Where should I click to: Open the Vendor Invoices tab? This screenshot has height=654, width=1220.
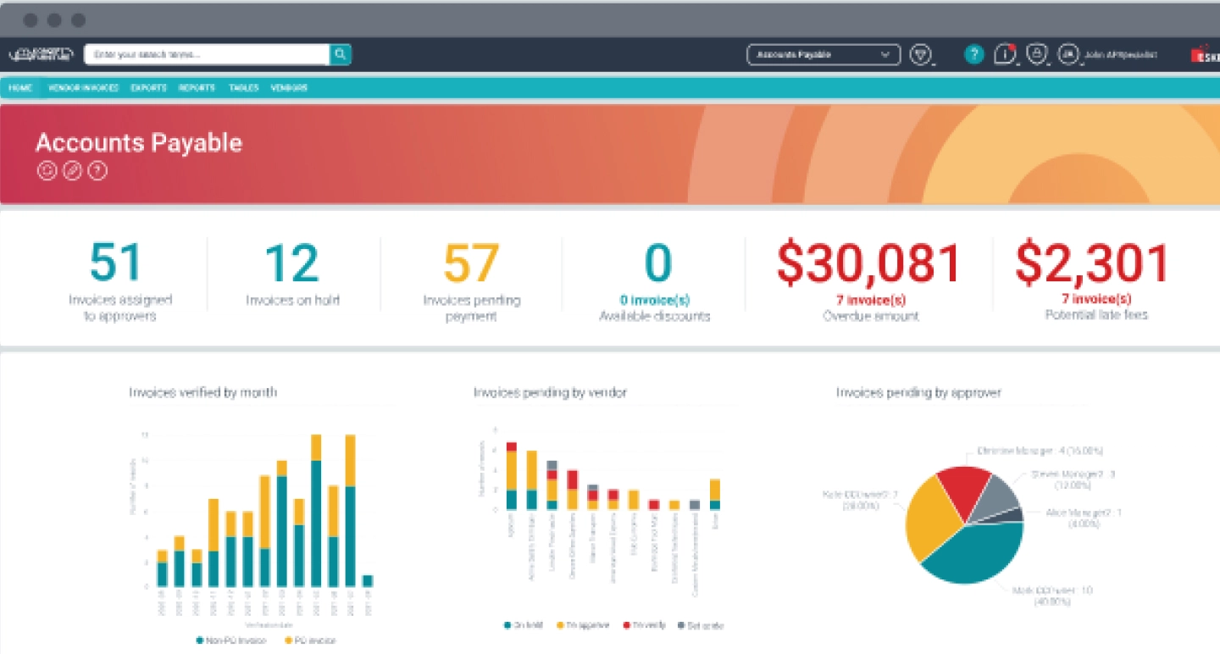[x=83, y=88]
